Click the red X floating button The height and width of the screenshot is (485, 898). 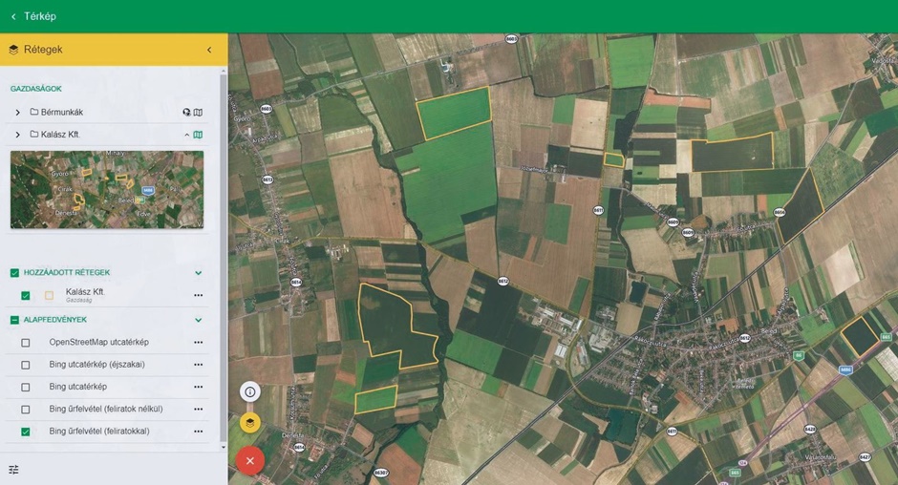(x=250, y=460)
